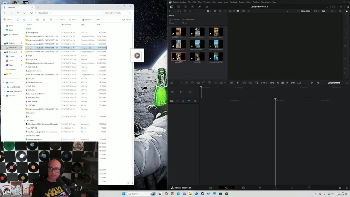The height and width of the screenshot is (197, 350).
Task: Jump to first frame button
Action: (272, 83)
